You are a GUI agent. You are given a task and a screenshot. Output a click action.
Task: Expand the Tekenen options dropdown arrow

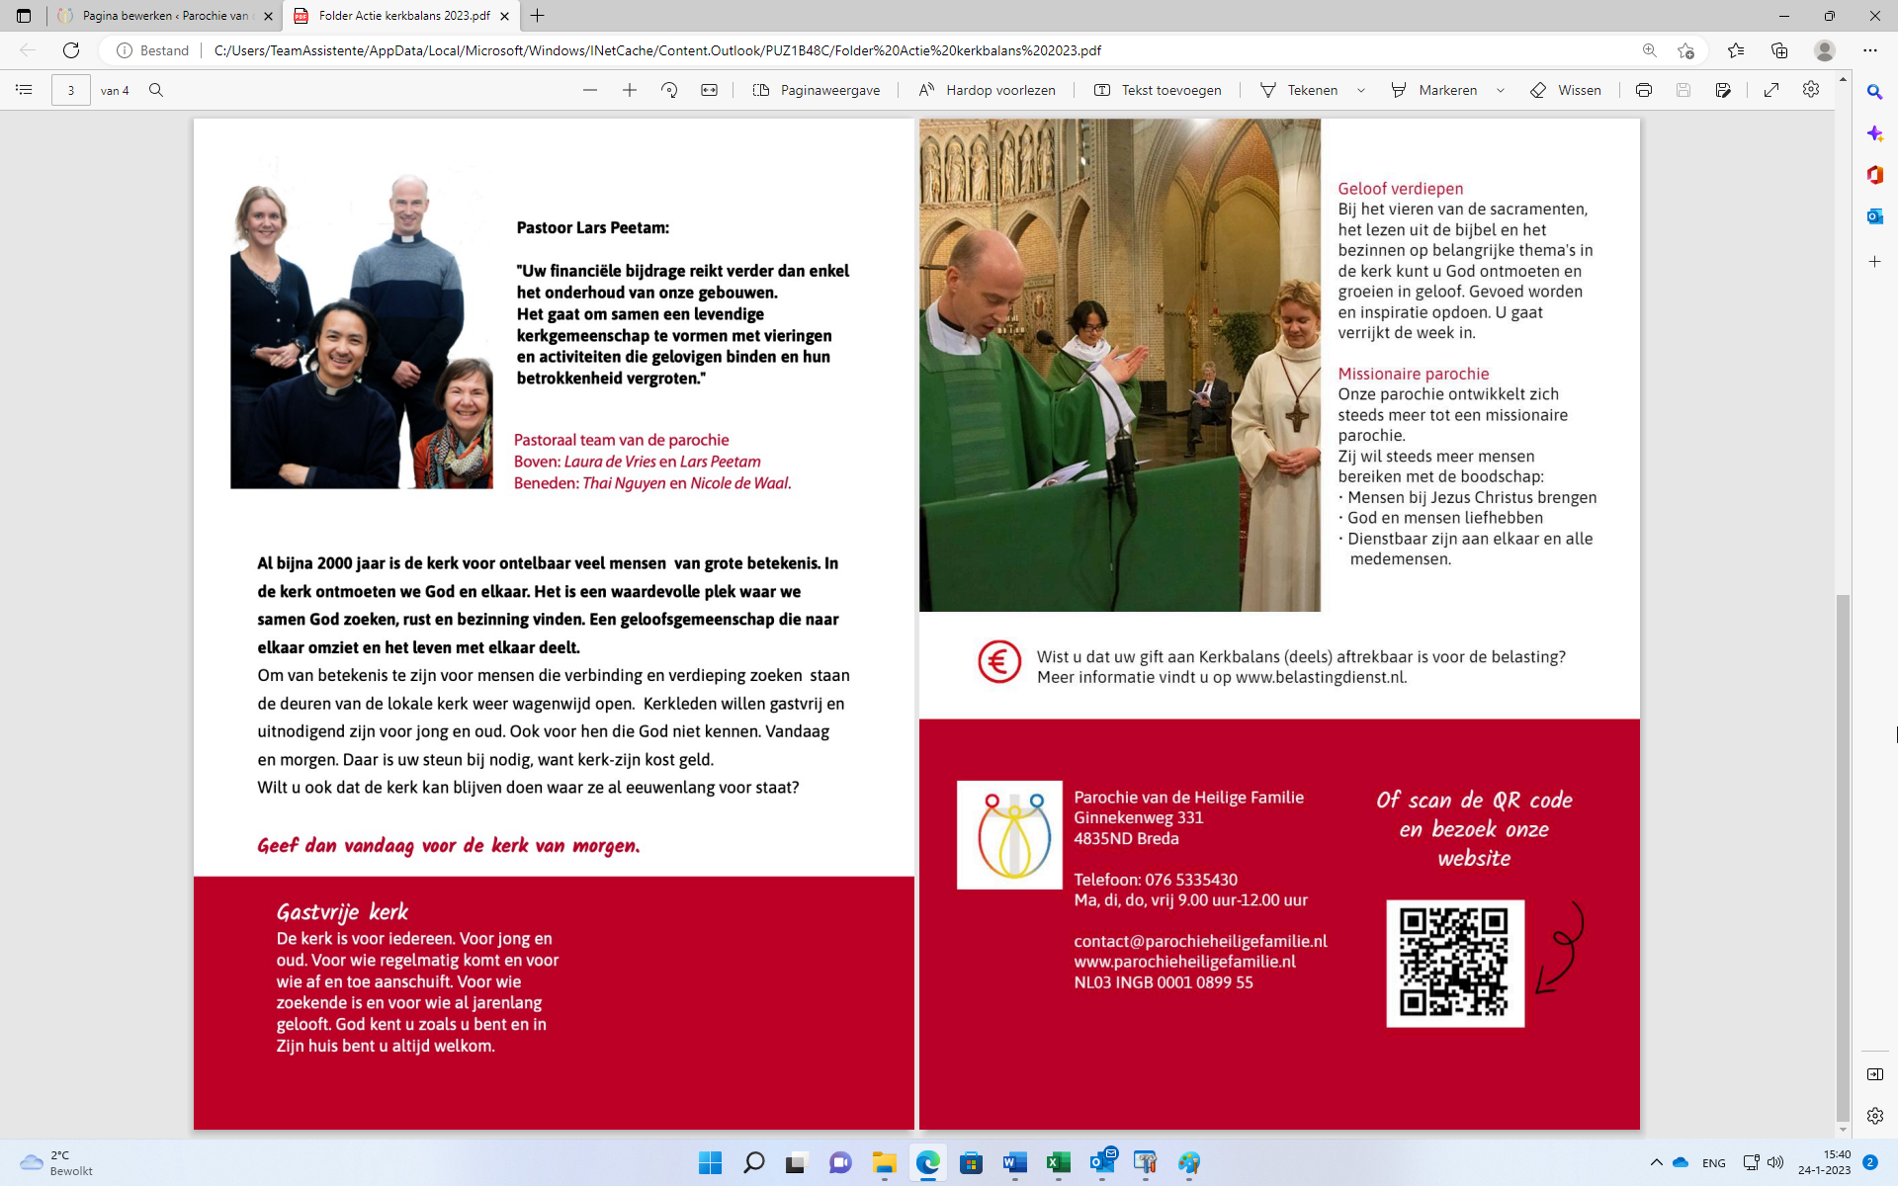(1361, 90)
